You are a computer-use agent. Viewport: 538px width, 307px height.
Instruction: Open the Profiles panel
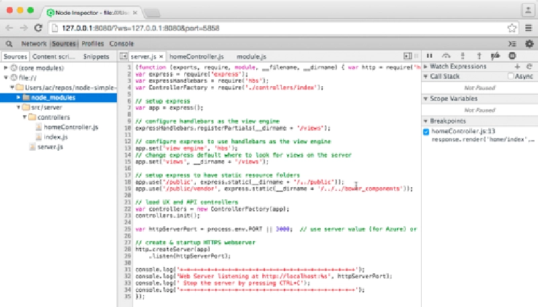pos(93,44)
